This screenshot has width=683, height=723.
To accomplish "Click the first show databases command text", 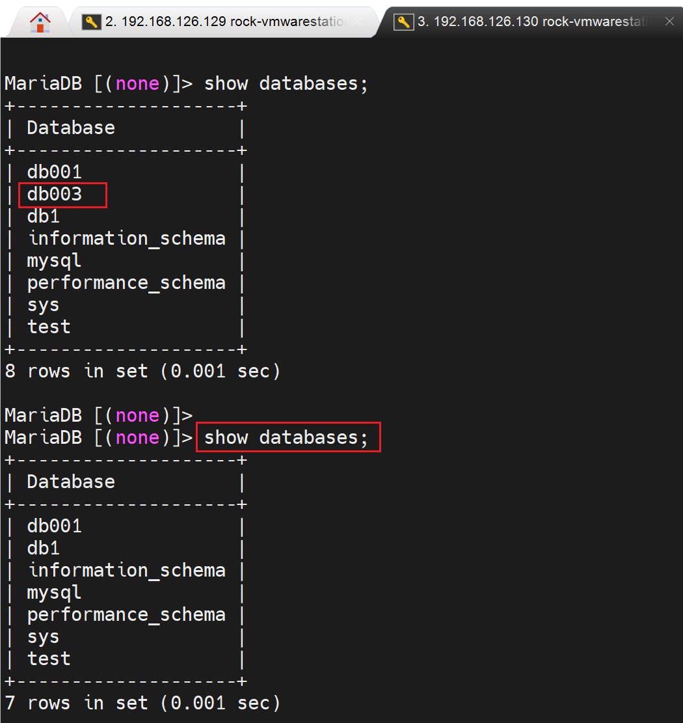I will tap(286, 84).
